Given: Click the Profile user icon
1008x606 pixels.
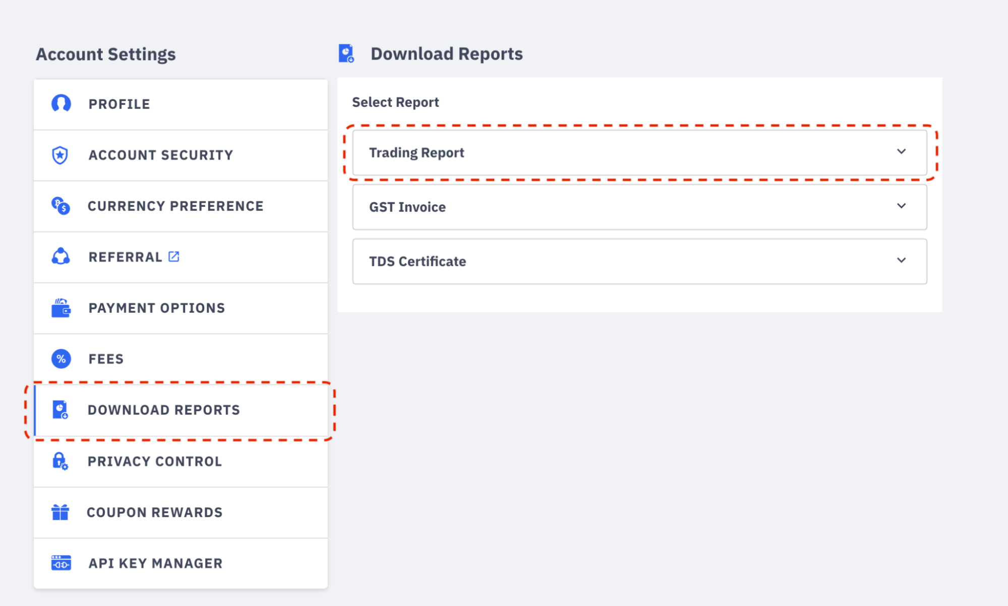Looking at the screenshot, I should [x=61, y=104].
